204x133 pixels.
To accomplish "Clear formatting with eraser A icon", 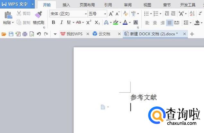I will (x=126, y=13).
